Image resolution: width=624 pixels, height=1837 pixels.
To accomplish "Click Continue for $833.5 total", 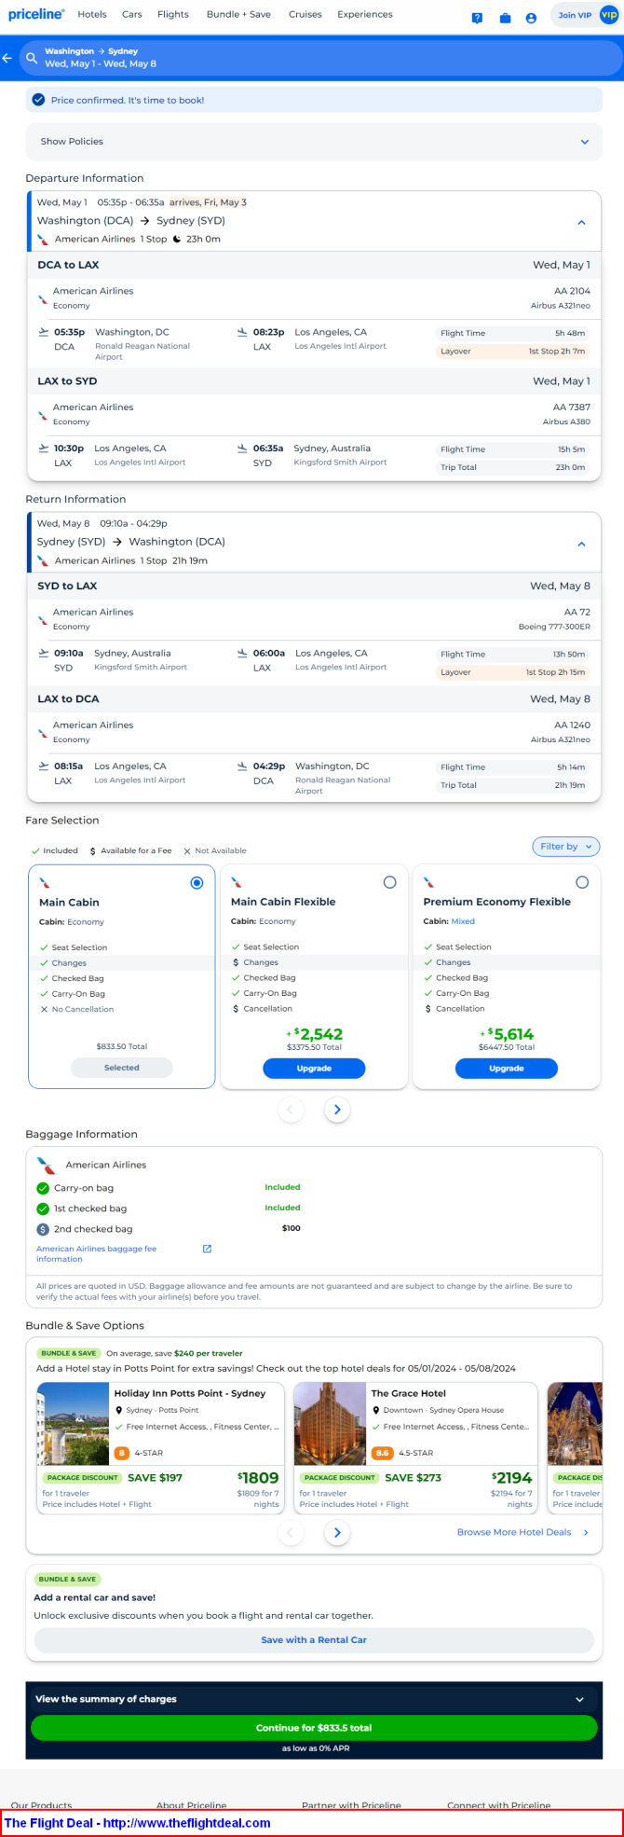I will (x=314, y=1728).
